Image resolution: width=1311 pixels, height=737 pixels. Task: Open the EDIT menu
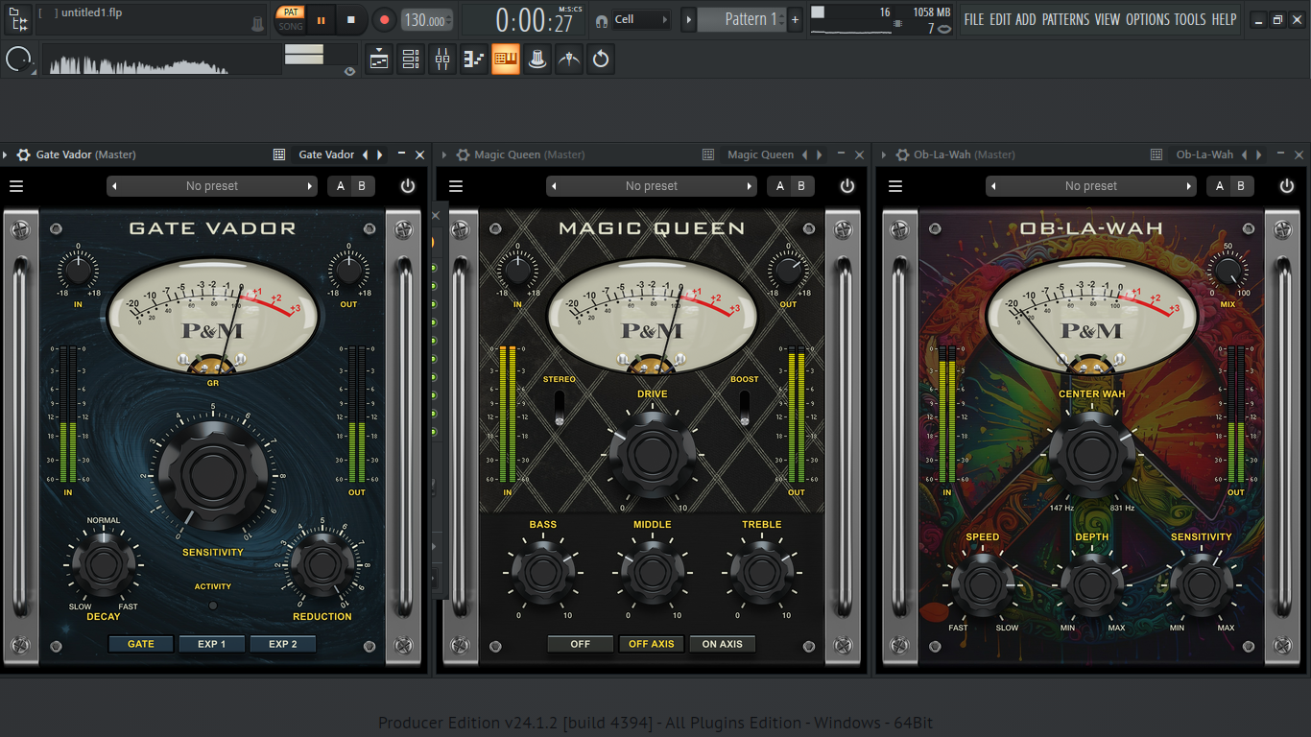(1000, 19)
